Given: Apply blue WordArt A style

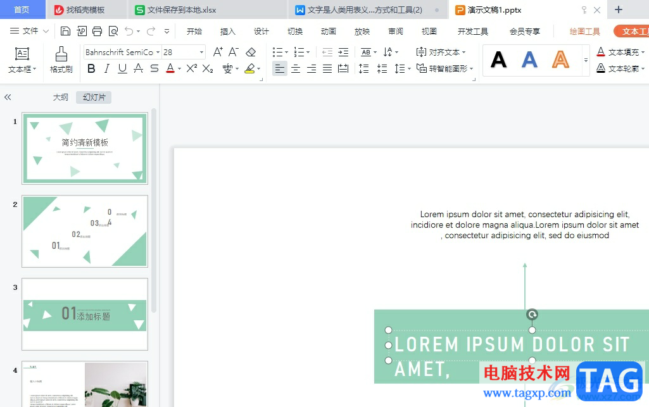Looking at the screenshot, I should click(529, 59).
